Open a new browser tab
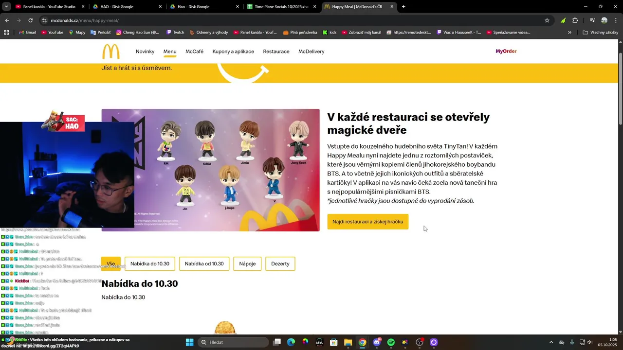The height and width of the screenshot is (350, 623). pyautogui.click(x=403, y=7)
